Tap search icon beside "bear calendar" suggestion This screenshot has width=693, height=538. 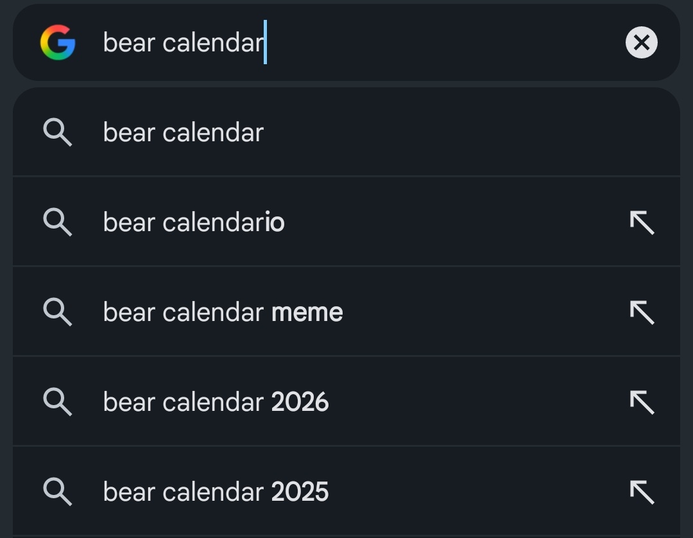coord(58,133)
